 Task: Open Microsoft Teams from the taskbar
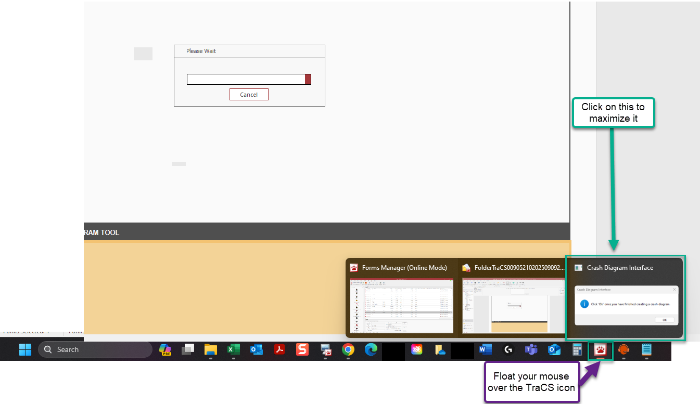point(531,349)
